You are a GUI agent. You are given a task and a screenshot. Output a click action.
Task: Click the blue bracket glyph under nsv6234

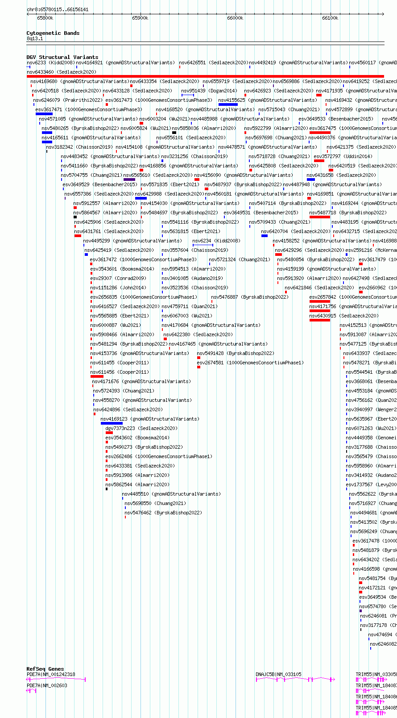[x=203, y=245]
